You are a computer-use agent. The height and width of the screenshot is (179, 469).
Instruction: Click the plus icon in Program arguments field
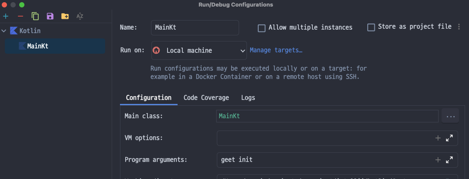(438, 160)
